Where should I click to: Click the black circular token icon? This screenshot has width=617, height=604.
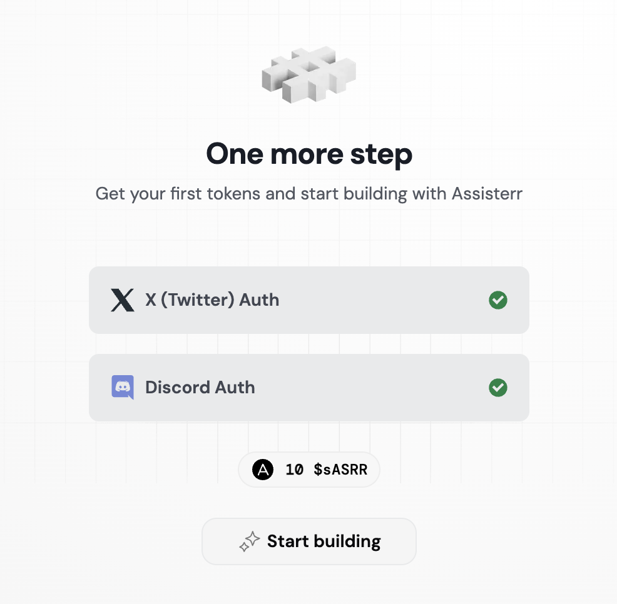[x=263, y=470]
